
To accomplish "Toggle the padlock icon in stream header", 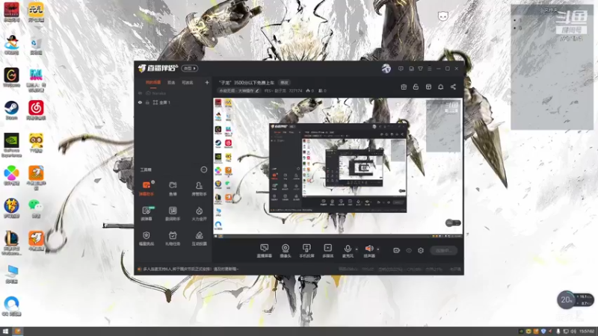I will 416,87.
